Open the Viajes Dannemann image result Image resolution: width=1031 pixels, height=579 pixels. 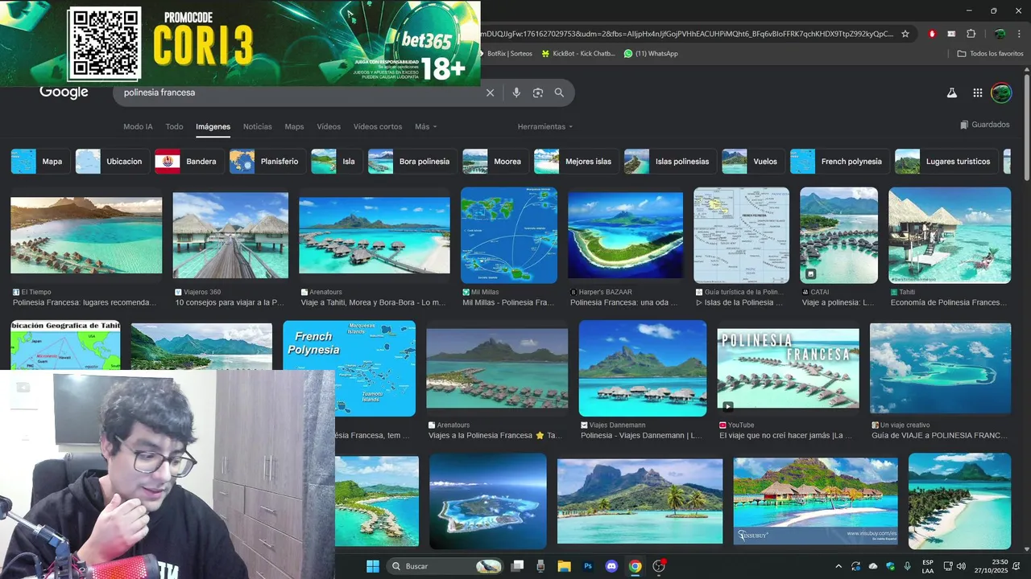point(643,368)
